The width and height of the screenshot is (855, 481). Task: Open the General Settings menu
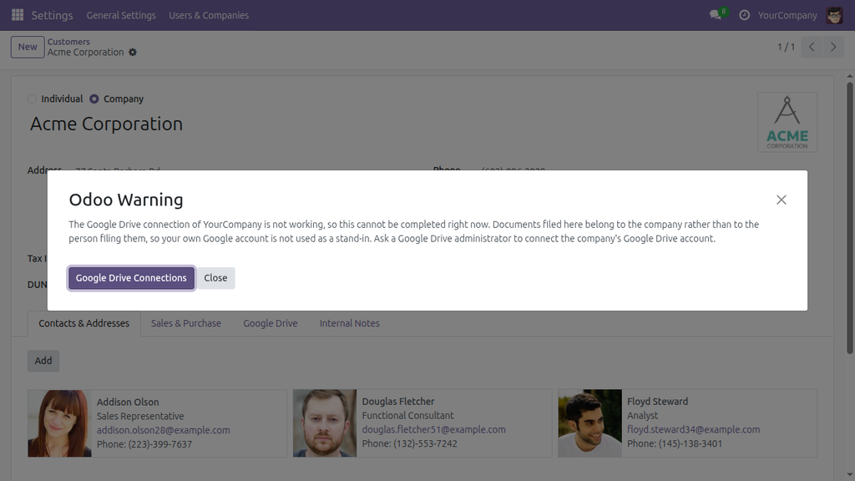tap(121, 15)
